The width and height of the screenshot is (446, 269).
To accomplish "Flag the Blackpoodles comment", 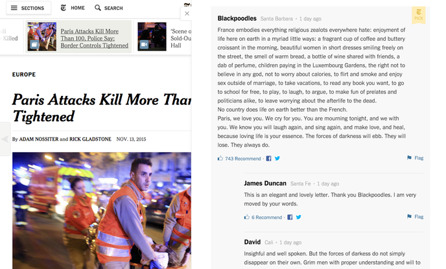I will pos(416,158).
